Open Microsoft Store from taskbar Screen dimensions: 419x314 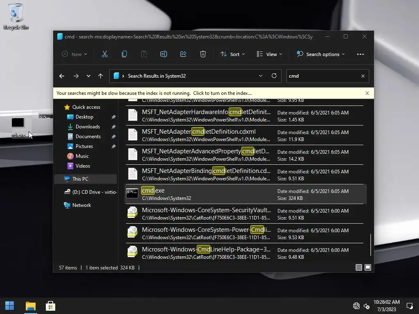50,306
